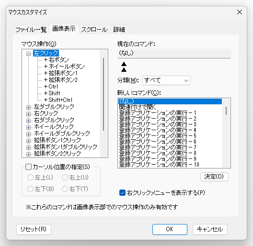The height and width of the screenshot is (246, 253).
Task: Select 拡張ボタン1クリック in the tree
Action: [57, 140]
